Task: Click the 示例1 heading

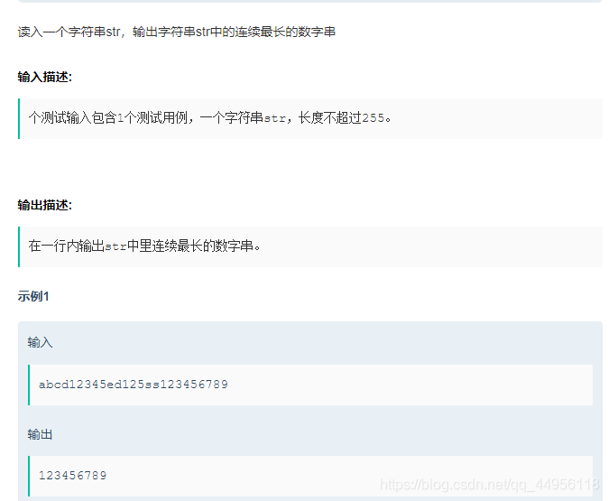Action: pyautogui.click(x=33, y=296)
